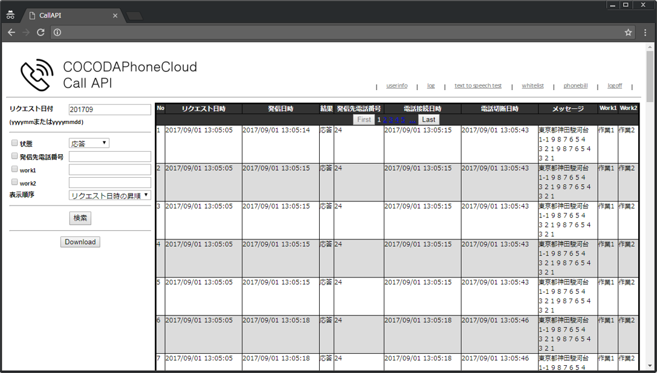657x373 pixels.
Task: Go to results page 2
Action: (x=385, y=120)
